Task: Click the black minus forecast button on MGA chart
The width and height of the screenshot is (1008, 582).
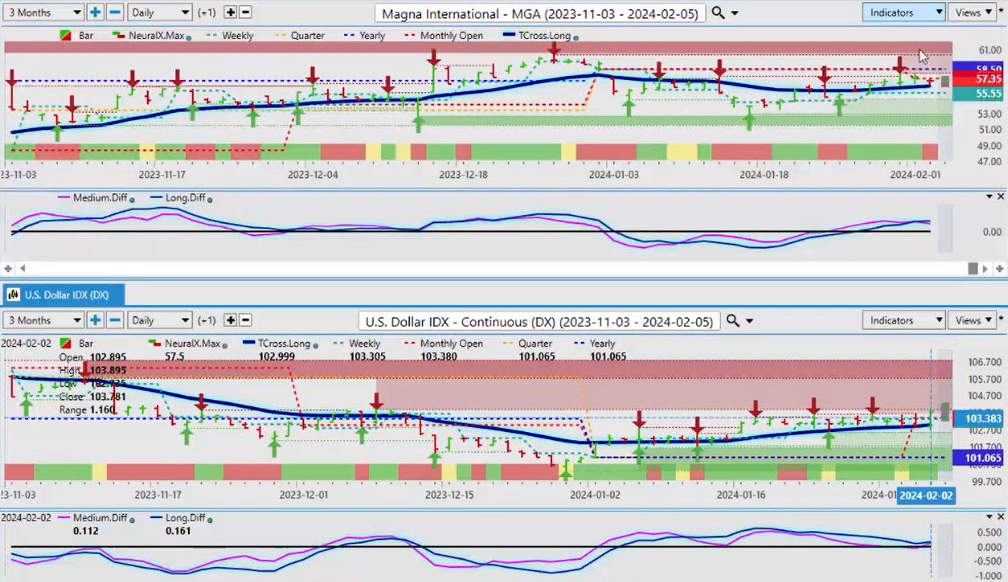Action: click(x=245, y=12)
